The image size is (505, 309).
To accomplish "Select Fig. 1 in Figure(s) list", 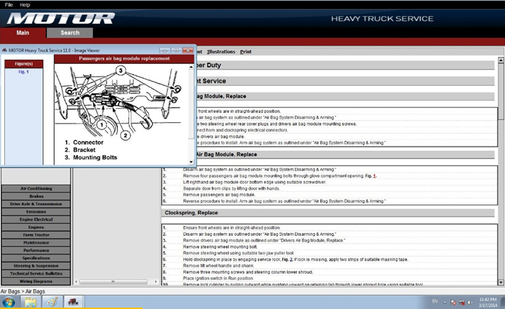I will click(23, 72).
